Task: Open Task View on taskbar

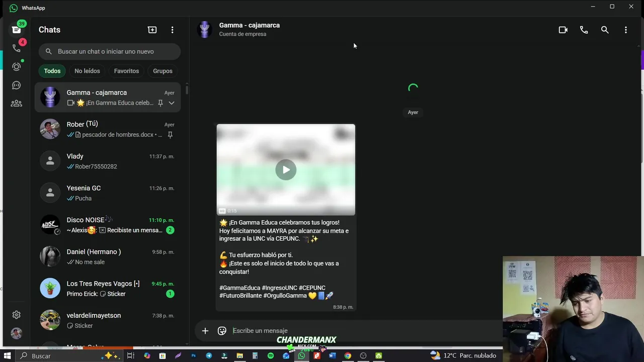Action: [131, 356]
